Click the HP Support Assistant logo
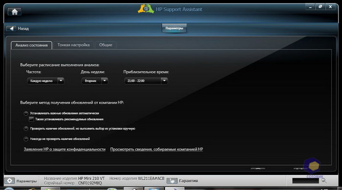This screenshot has height=190, width=342. [x=146, y=9]
